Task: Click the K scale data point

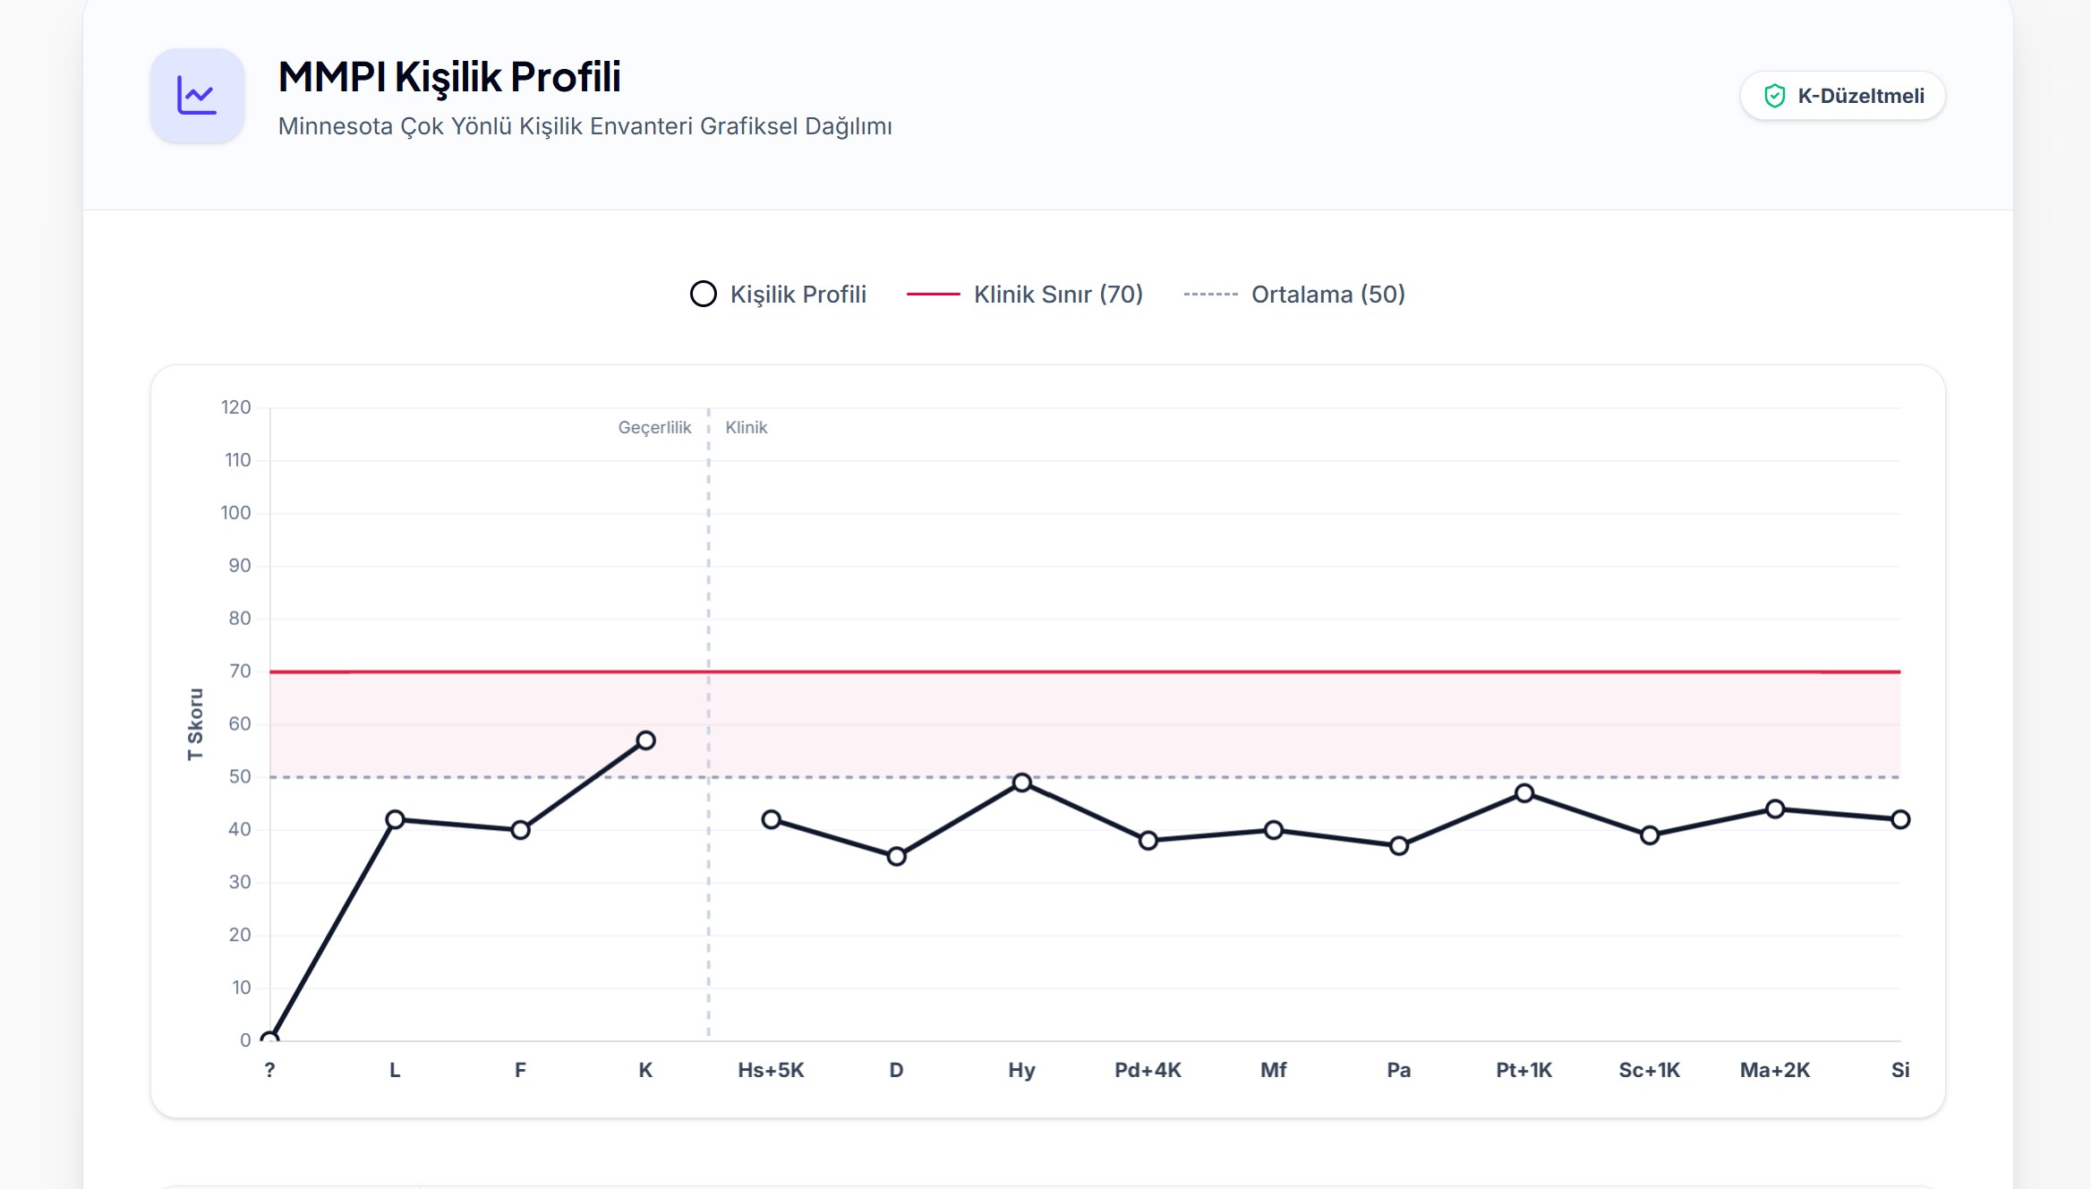Action: [645, 740]
